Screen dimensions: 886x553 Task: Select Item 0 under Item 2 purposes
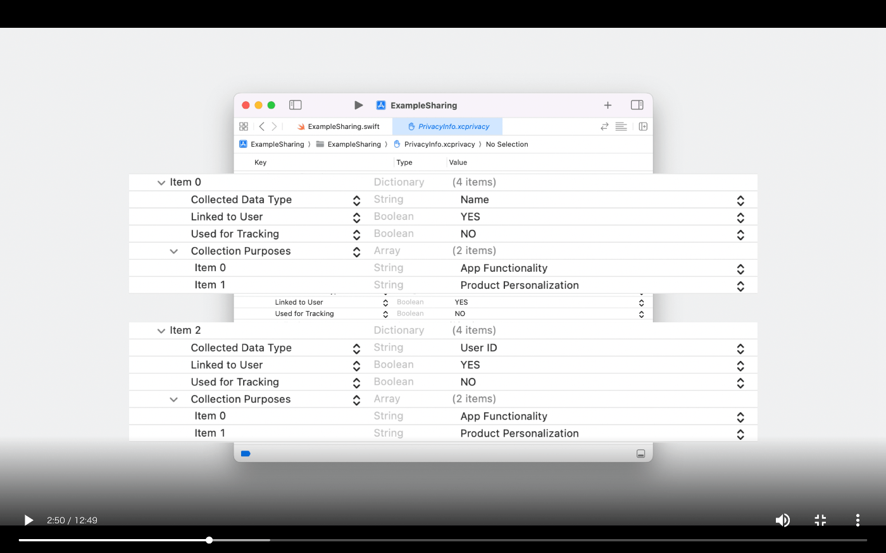point(210,416)
